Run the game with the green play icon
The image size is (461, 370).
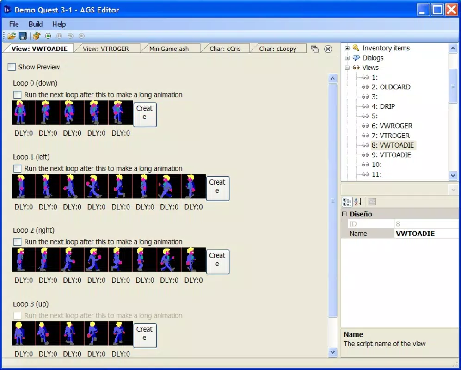click(x=48, y=36)
